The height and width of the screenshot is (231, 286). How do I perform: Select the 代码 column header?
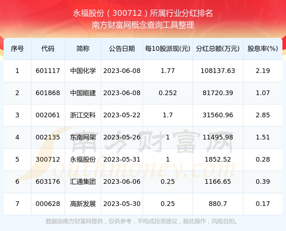pos(48,49)
